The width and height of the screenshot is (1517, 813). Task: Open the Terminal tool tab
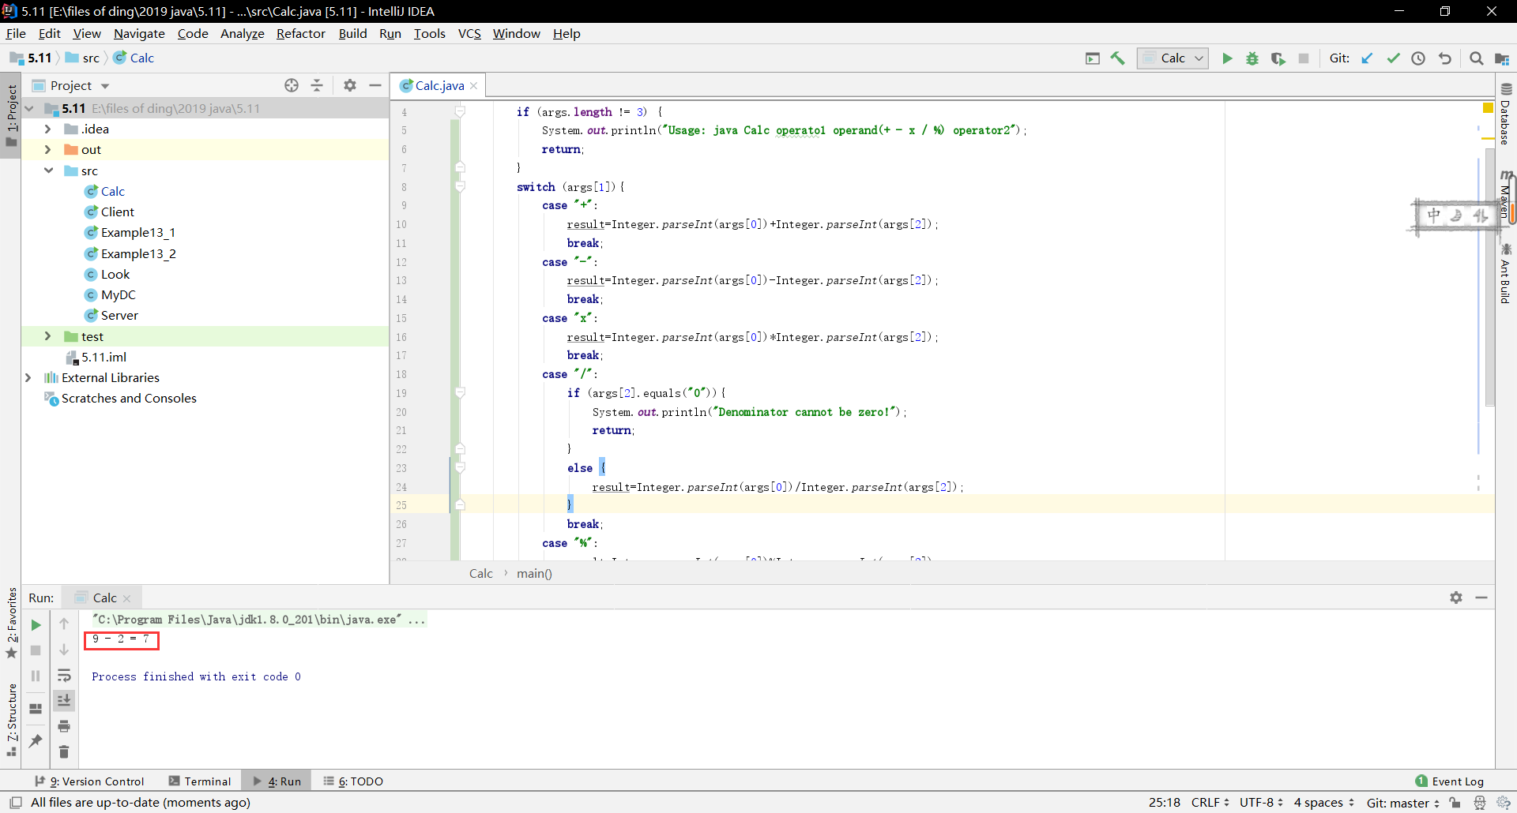[200, 781]
